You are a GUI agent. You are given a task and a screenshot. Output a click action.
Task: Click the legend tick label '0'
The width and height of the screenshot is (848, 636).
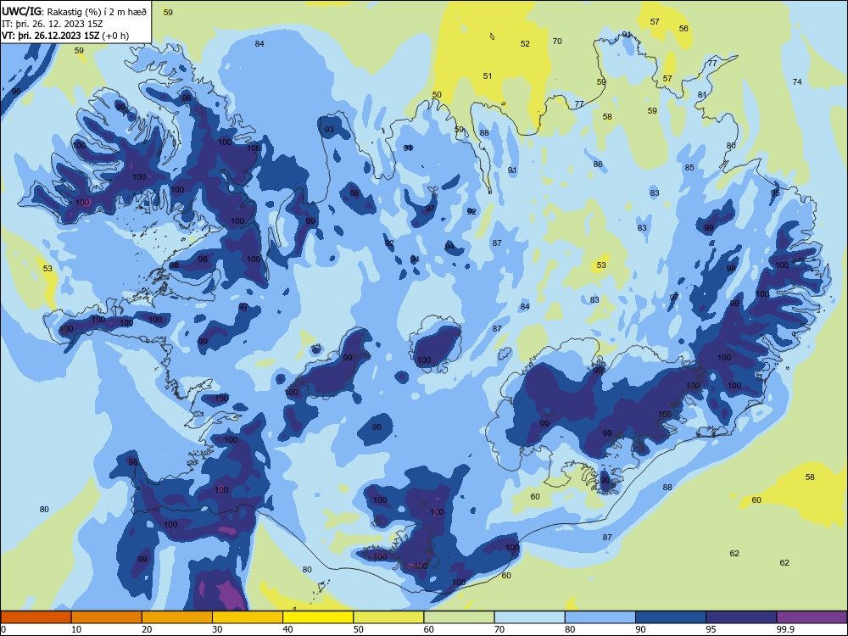pyautogui.click(x=3, y=629)
